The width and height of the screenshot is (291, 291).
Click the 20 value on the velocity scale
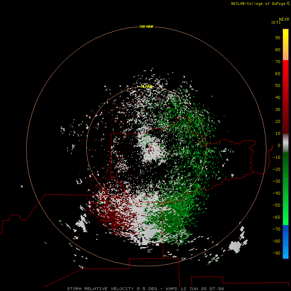[278, 121]
